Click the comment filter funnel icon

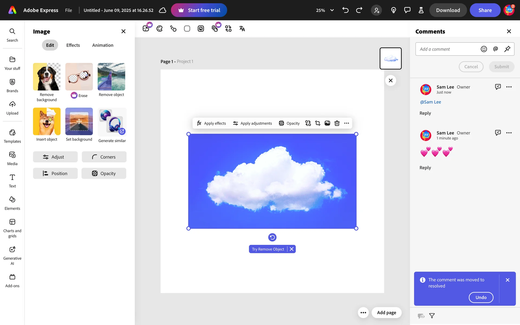[432, 316]
